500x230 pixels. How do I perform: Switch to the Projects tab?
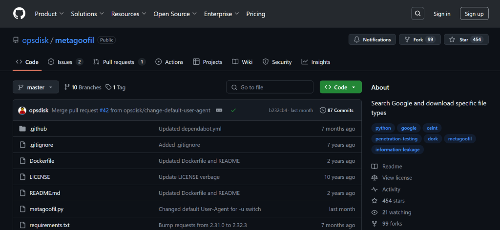208,62
